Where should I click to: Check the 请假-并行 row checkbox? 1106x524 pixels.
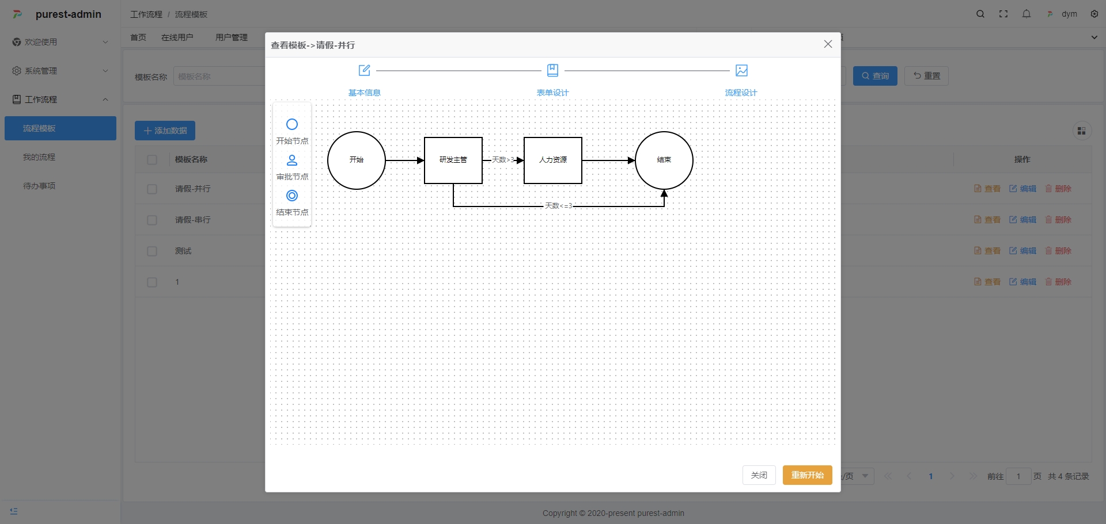click(152, 189)
